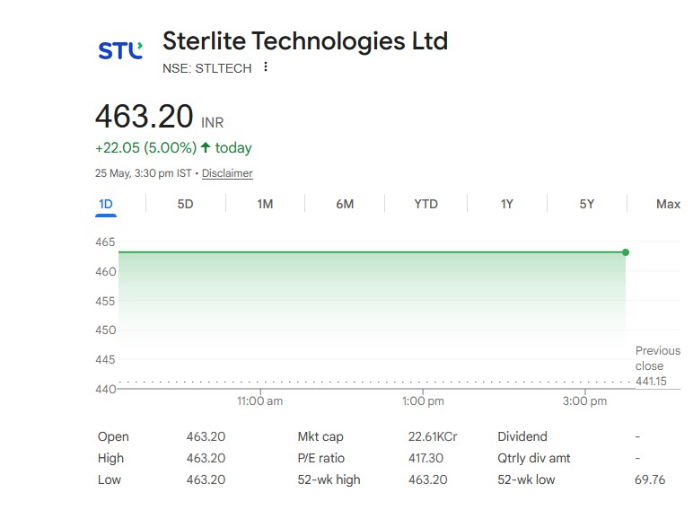Click the 463.20 INR price
The width and height of the screenshot is (693, 519).
click(160, 117)
